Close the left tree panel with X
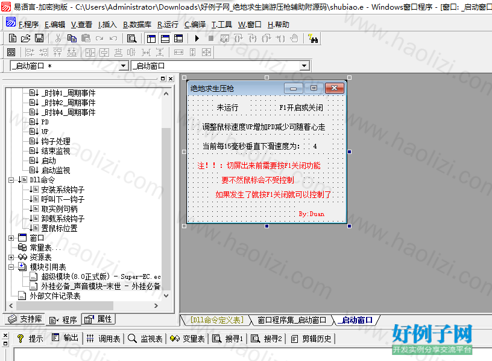This screenshot has height=361, width=492. click(x=171, y=79)
